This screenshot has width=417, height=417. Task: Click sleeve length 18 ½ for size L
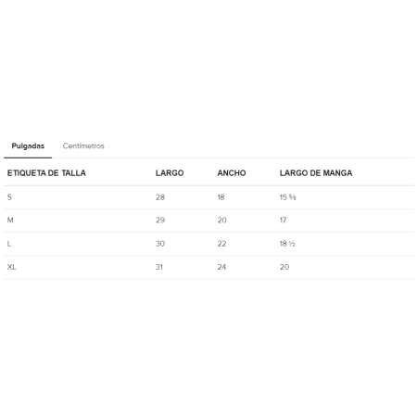click(x=287, y=244)
